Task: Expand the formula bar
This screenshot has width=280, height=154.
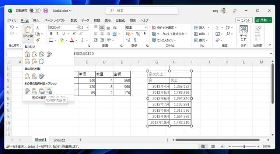Action: click(x=271, y=53)
